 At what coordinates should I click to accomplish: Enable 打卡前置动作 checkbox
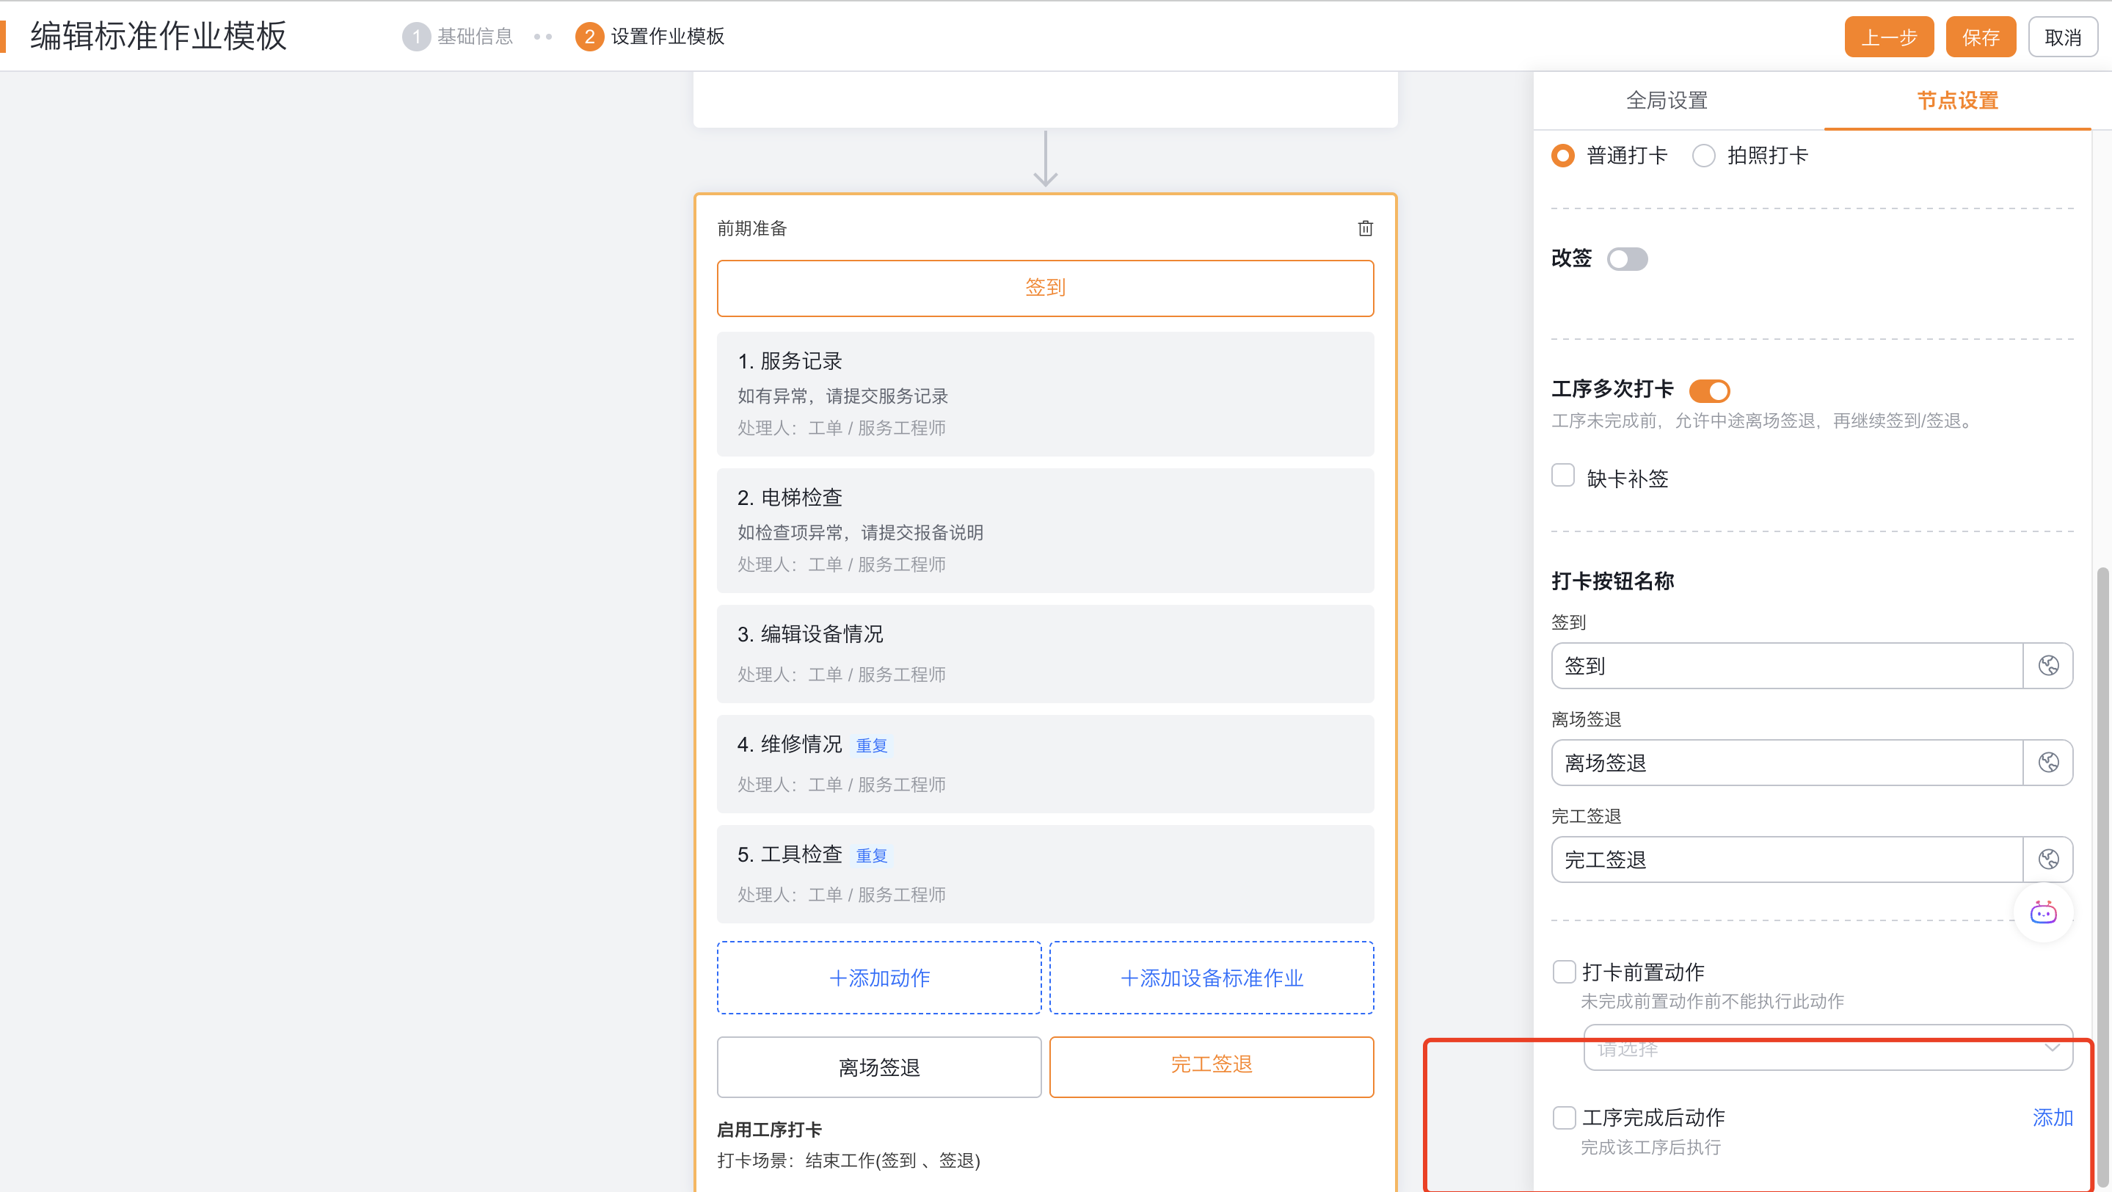point(1564,972)
